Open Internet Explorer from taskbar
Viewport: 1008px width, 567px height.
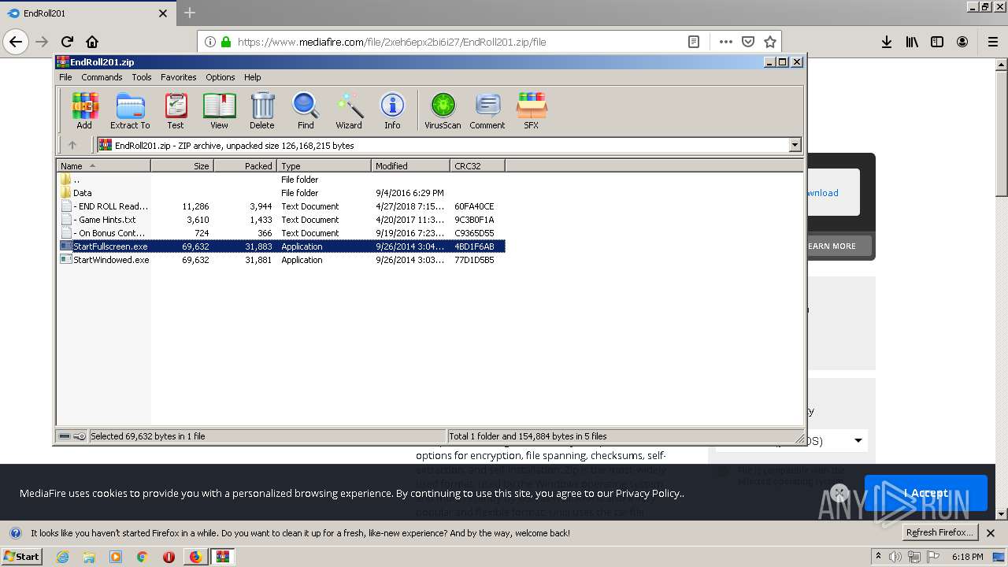click(62, 557)
